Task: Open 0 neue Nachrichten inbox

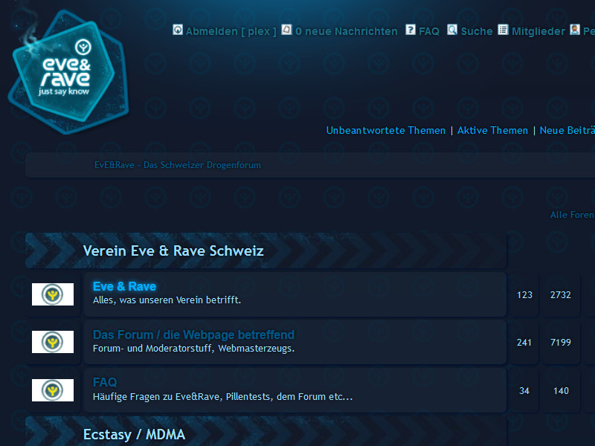Action: [x=347, y=31]
